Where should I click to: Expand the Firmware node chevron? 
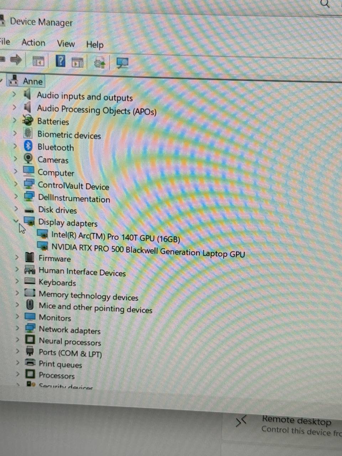17,257
